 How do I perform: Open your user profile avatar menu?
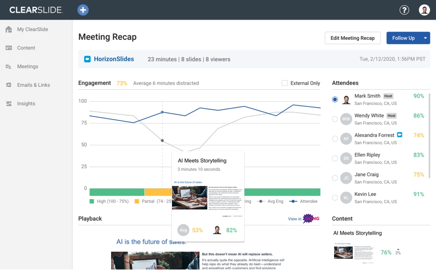424,10
